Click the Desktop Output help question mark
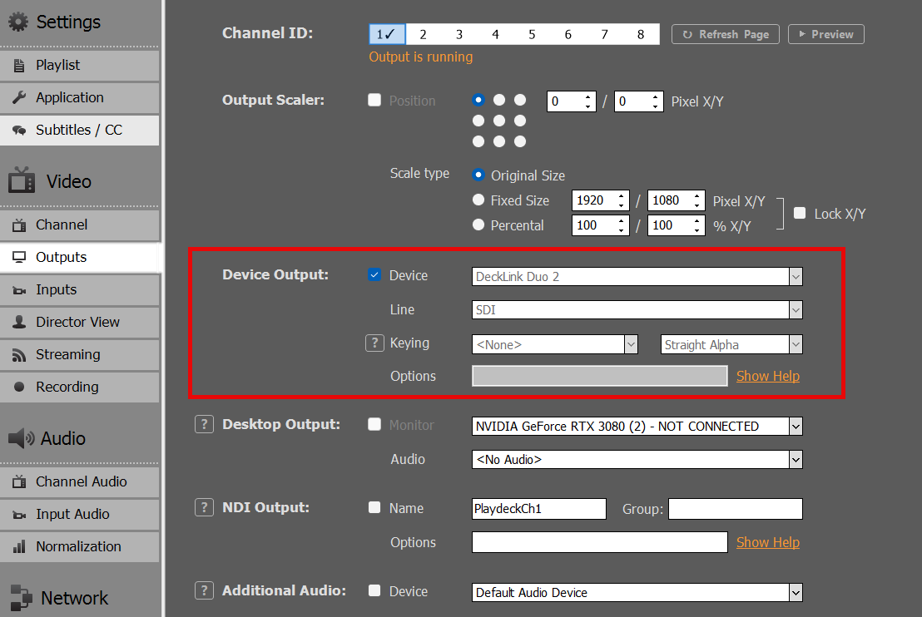 click(204, 424)
